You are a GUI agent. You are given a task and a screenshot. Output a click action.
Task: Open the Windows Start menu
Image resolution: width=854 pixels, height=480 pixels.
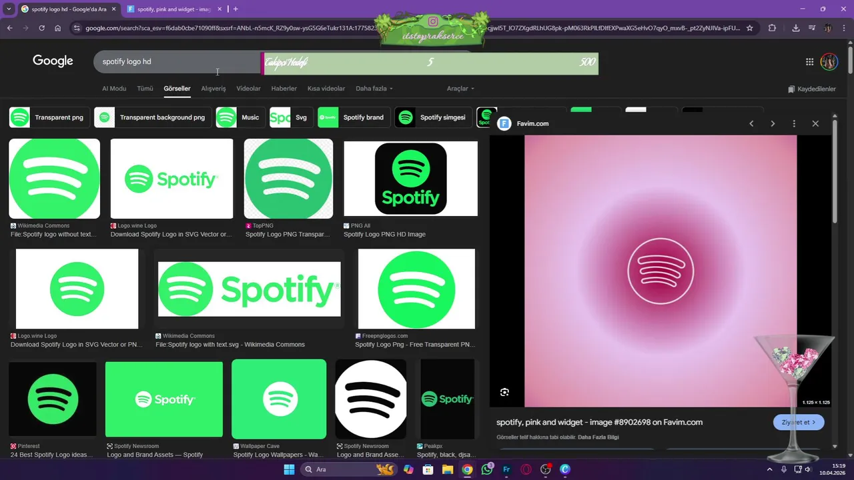[x=289, y=469]
